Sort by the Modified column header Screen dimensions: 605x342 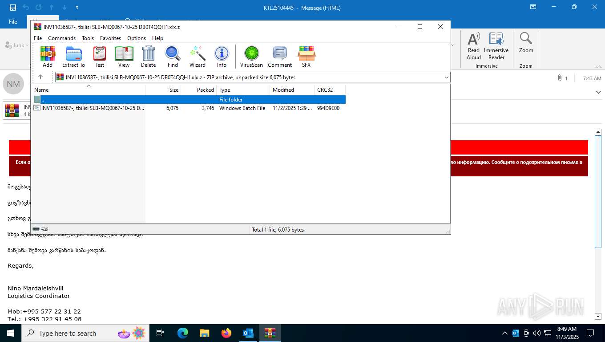(292, 90)
